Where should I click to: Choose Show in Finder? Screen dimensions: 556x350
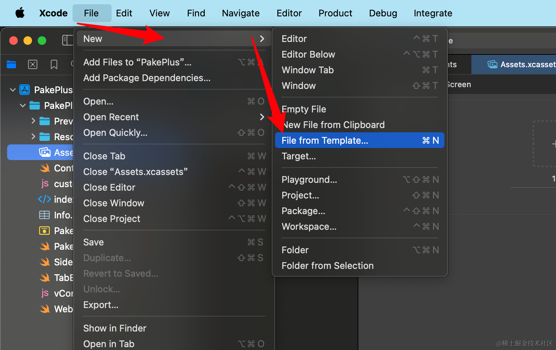(x=114, y=328)
